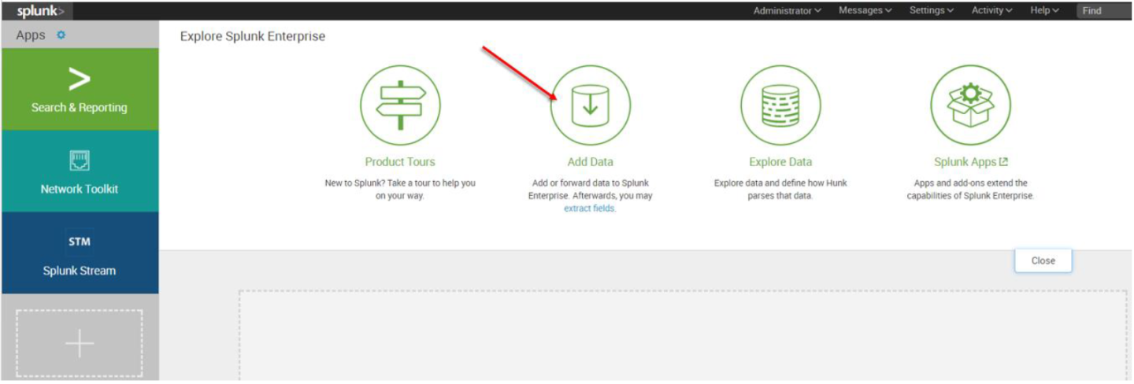
Task: Click the plus icon to add app
Action: 80,344
